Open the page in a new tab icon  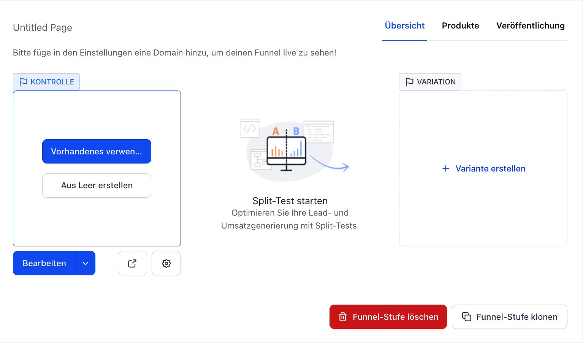coord(132,263)
